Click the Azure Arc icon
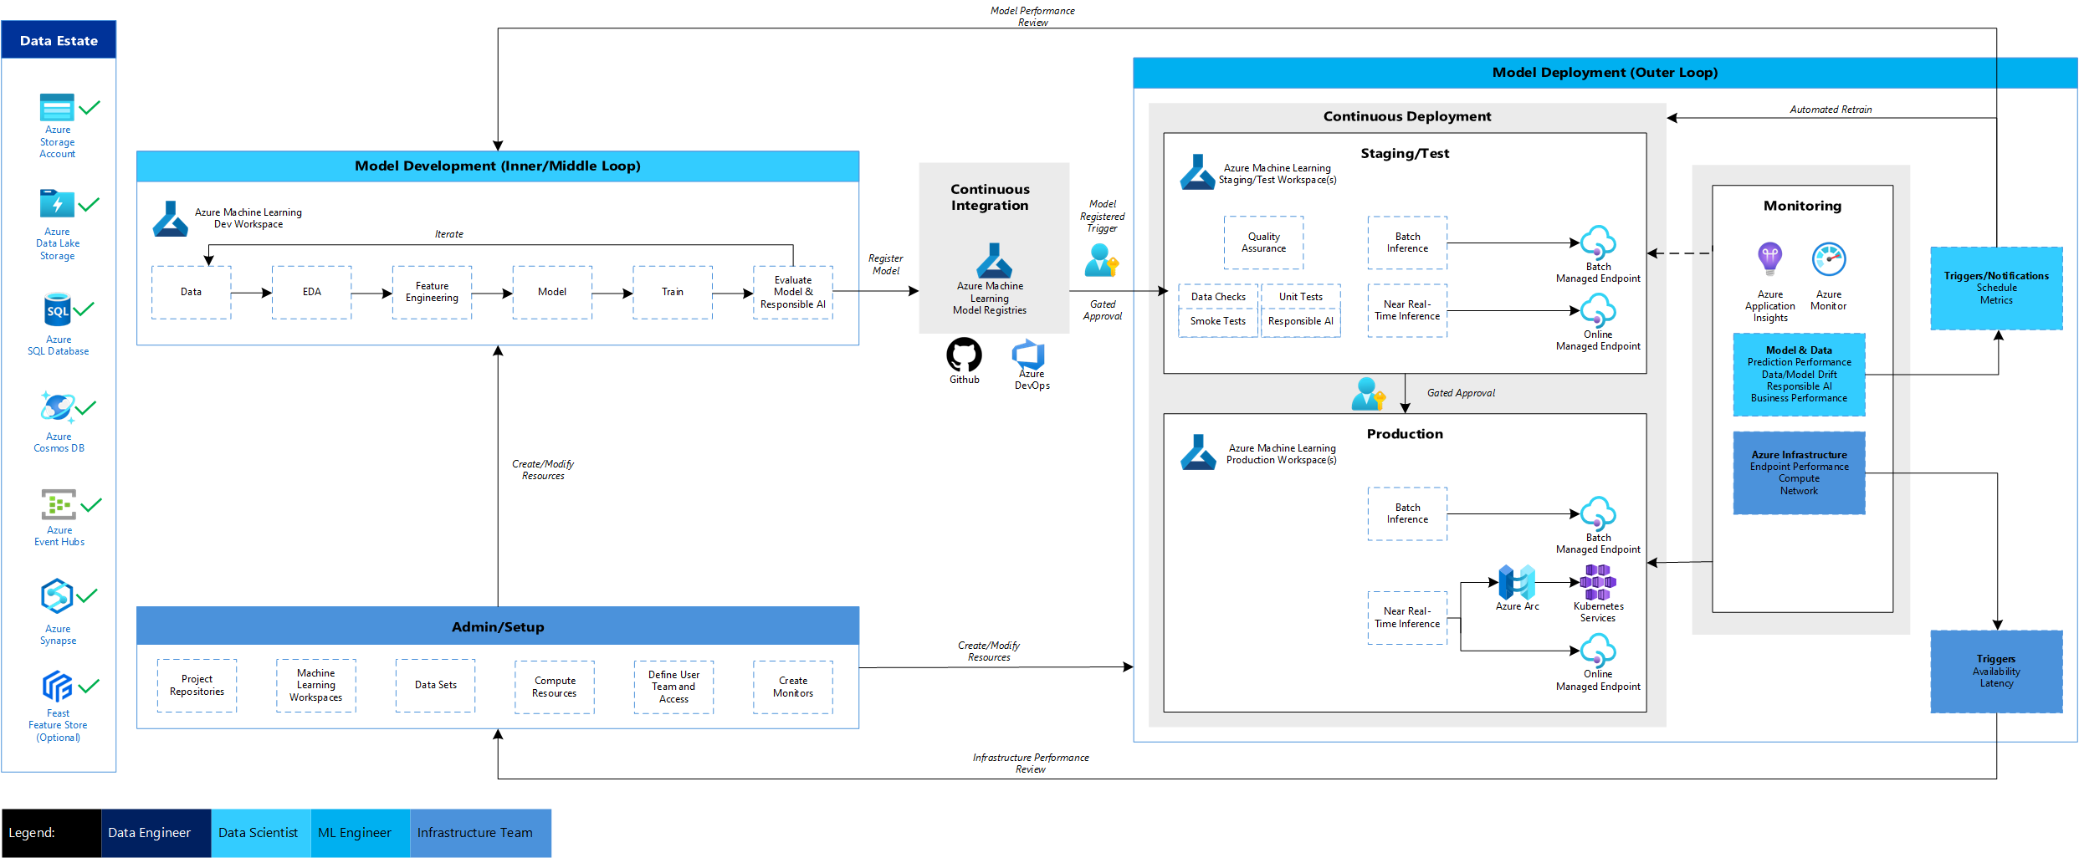The width and height of the screenshot is (2079, 858). (1517, 582)
